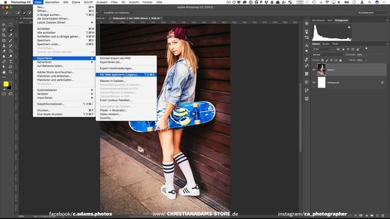This screenshot has width=390, height=219.
Task: Toggle lock transparent pixels in Layers panel
Action: 322,60
